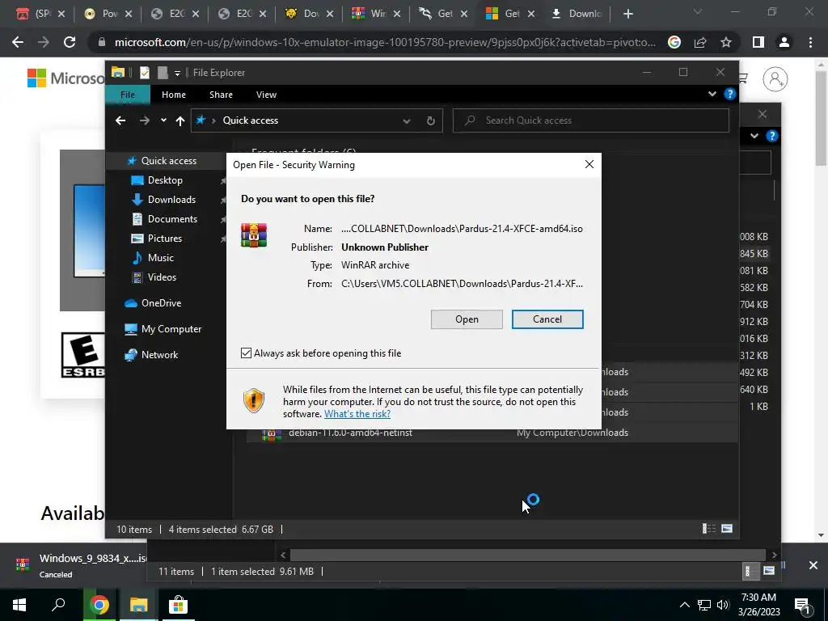The width and height of the screenshot is (828, 621).
Task: Close the Open File - Security Warning dialog
Action: coord(589,165)
